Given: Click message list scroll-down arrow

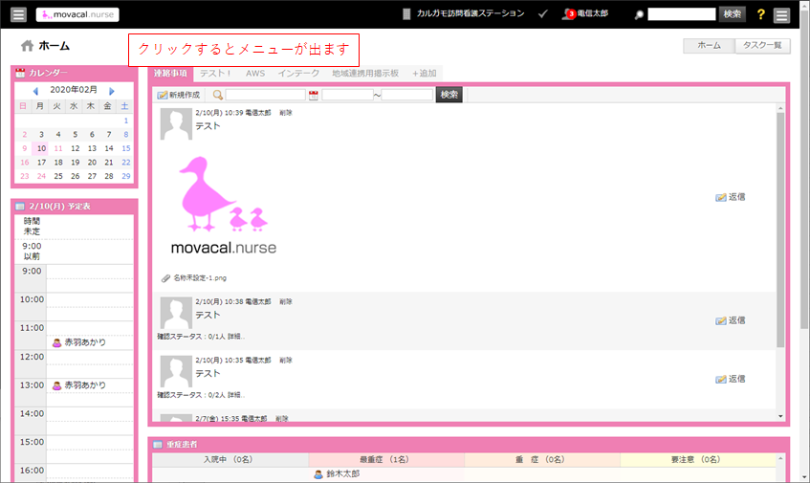Looking at the screenshot, I should [x=780, y=416].
